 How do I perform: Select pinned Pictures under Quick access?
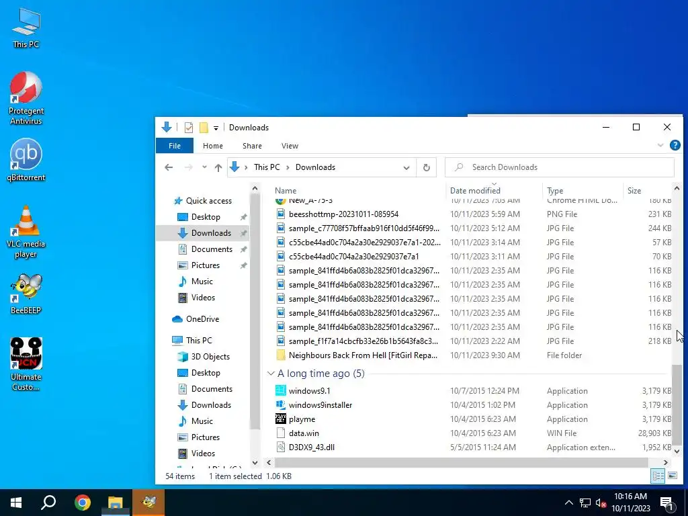(206, 265)
